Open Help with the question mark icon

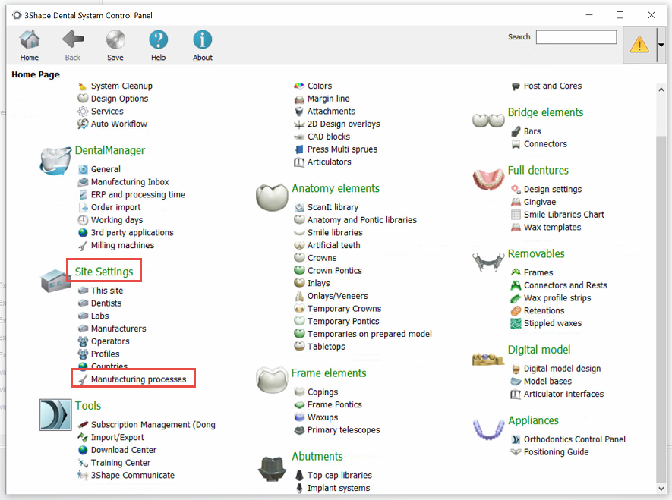[158, 39]
